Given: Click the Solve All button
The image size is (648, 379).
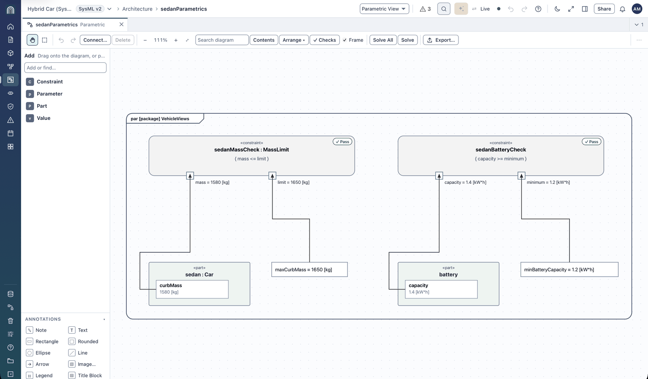Looking at the screenshot, I should coord(383,40).
